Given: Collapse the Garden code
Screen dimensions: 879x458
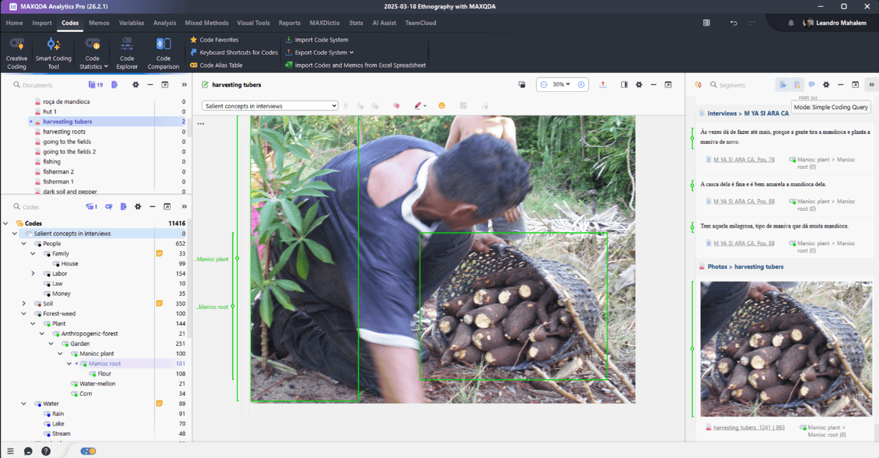Looking at the screenshot, I should [x=51, y=344].
